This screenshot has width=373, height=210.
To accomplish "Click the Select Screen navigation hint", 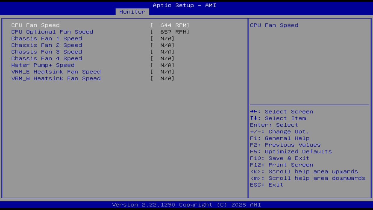I will 281,111.
